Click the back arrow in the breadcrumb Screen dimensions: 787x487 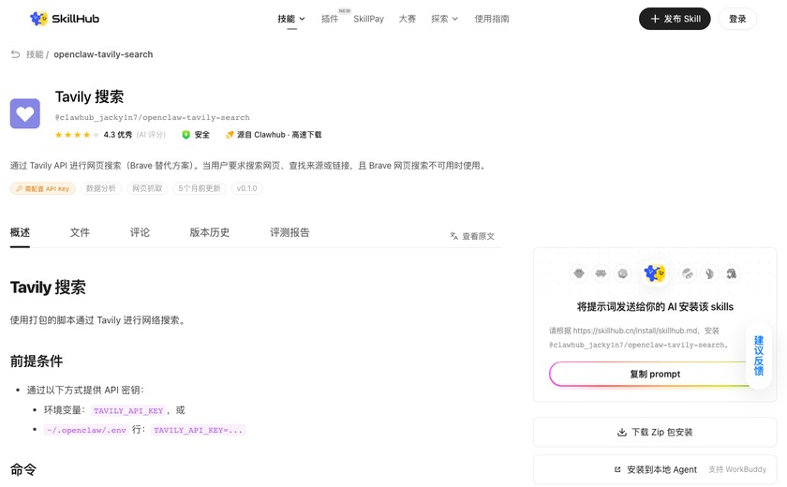pyautogui.click(x=16, y=54)
